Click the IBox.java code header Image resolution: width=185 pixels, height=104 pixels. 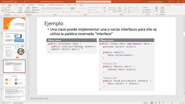pyautogui.click(x=72, y=40)
